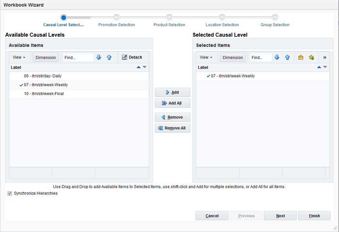Sort Available Items label ascending
Viewport: 339px width, 232px height.
click(138, 67)
